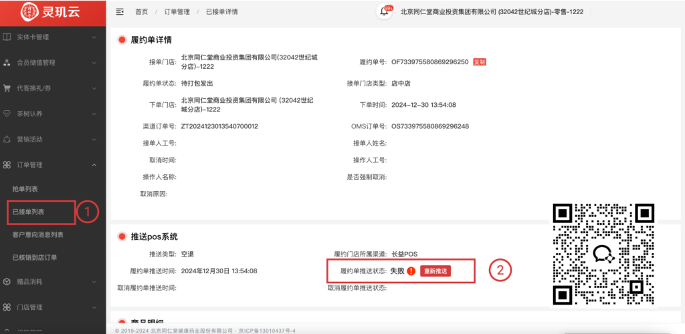Click the 空退 push type value

tap(187, 254)
